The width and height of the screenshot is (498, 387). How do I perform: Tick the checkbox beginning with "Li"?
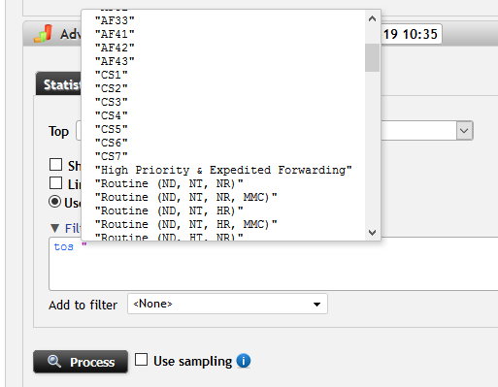pos(55,183)
